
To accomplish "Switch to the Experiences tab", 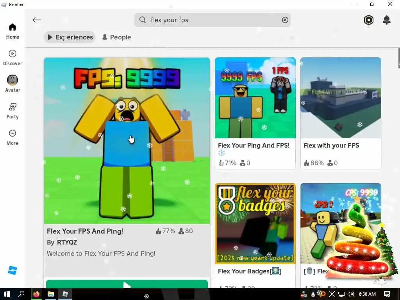I will pyautogui.click(x=70, y=37).
